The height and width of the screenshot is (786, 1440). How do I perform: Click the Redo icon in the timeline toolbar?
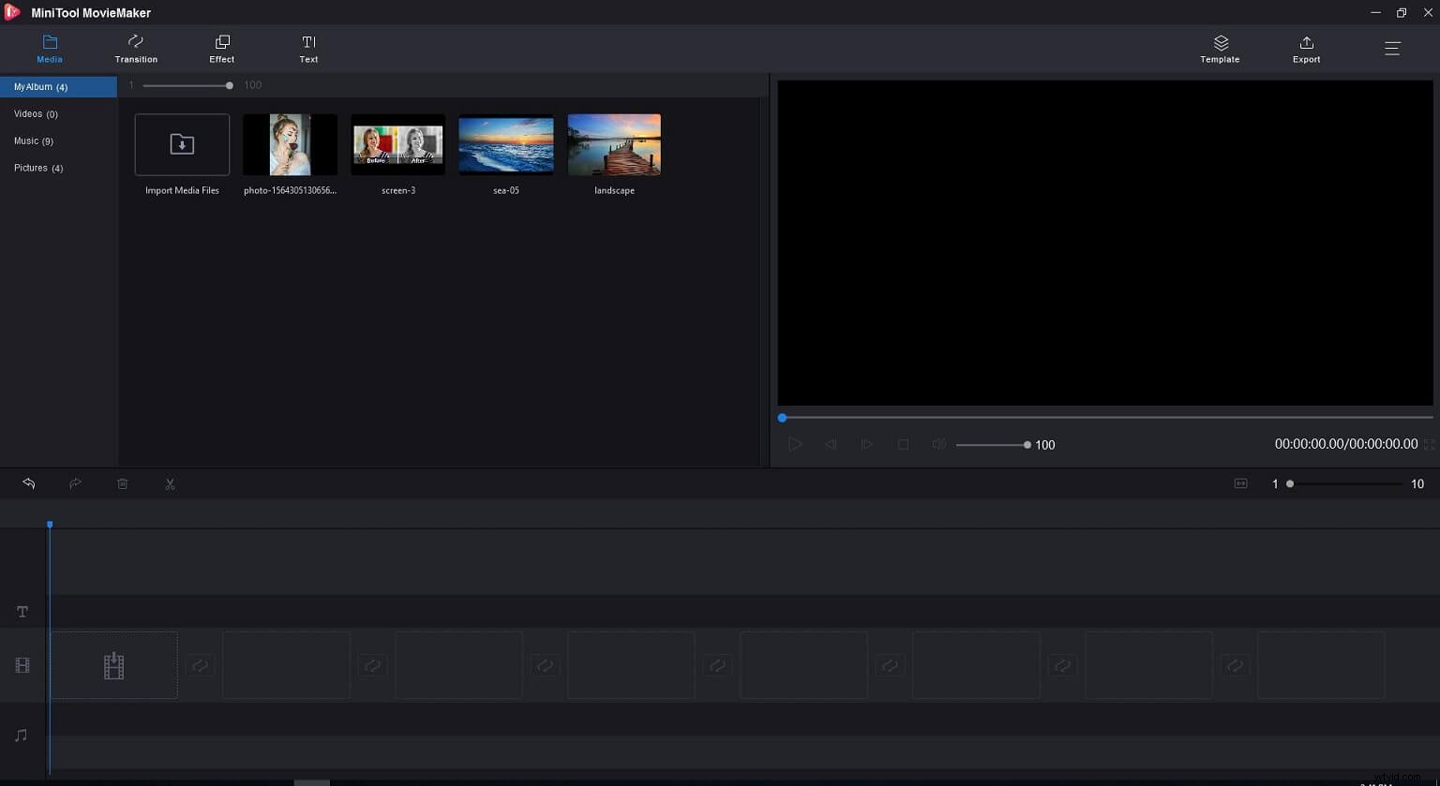pyautogui.click(x=75, y=483)
